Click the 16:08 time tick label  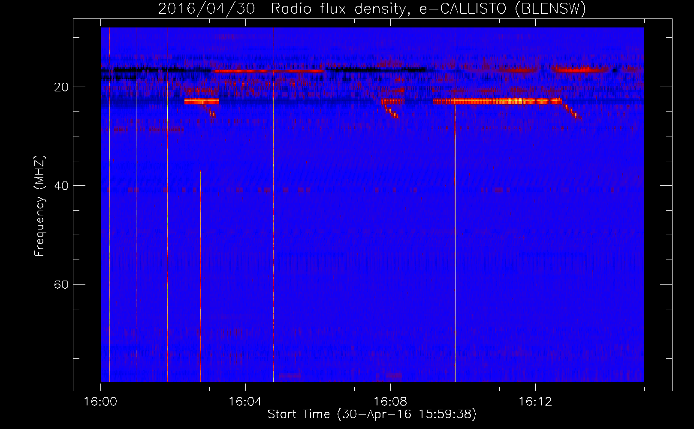point(390,402)
